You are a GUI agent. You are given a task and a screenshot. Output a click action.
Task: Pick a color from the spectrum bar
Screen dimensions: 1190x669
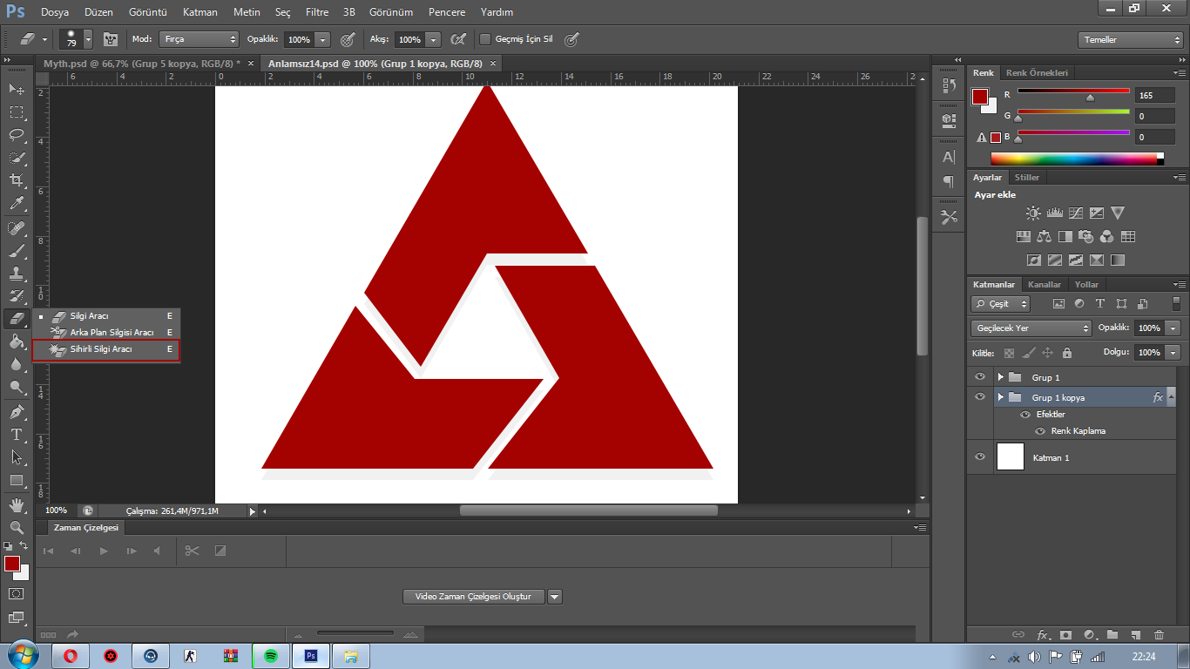pyautogui.click(x=1077, y=159)
